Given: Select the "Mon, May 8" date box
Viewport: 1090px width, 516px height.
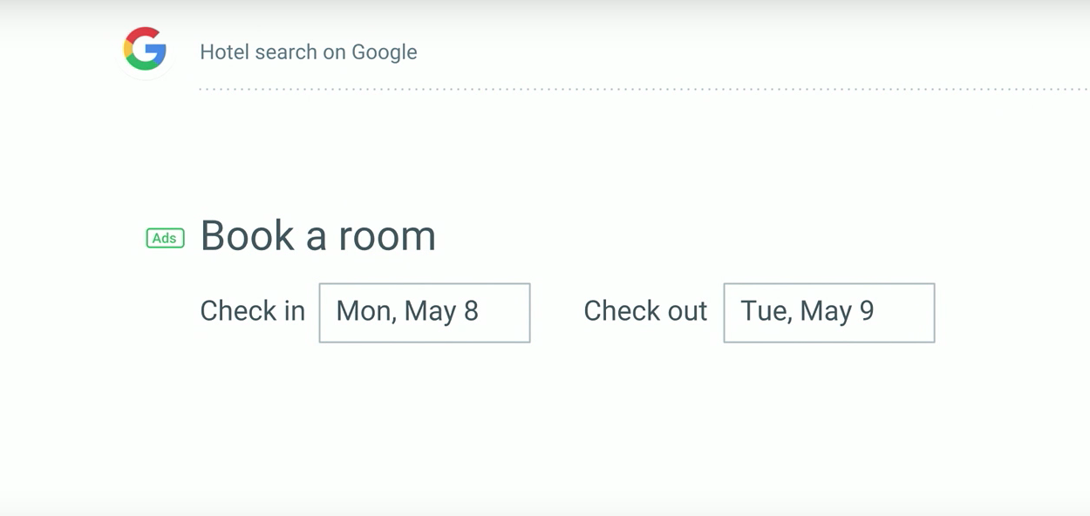Looking at the screenshot, I should (x=407, y=311).
